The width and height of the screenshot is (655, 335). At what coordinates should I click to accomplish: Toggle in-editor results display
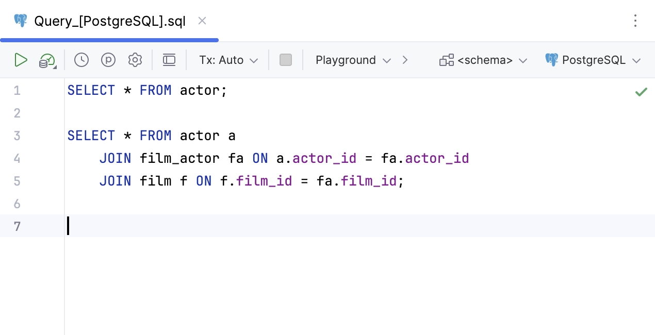point(169,60)
